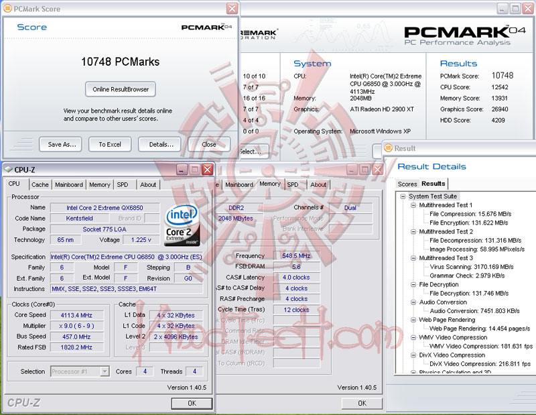The width and height of the screenshot is (536, 415).
Task: Close the main PCMark04 window
Action: pyautogui.click(x=528, y=8)
